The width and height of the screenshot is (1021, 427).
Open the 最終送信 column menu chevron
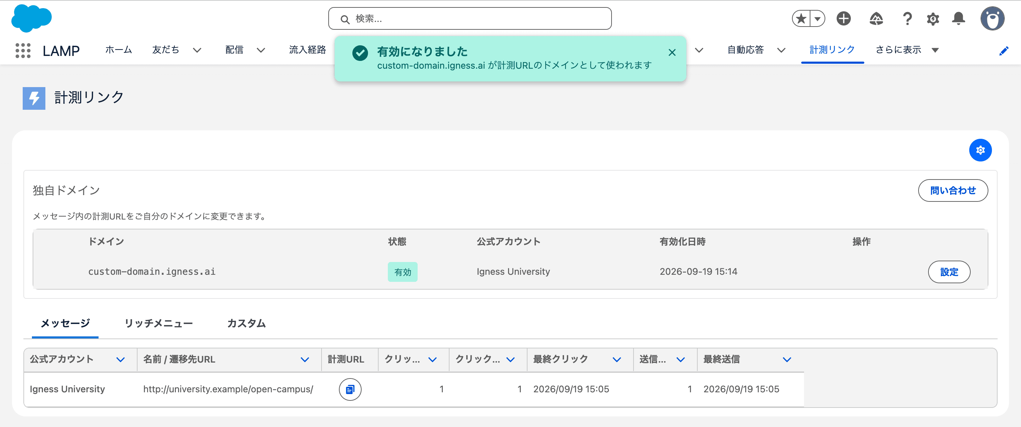point(787,360)
